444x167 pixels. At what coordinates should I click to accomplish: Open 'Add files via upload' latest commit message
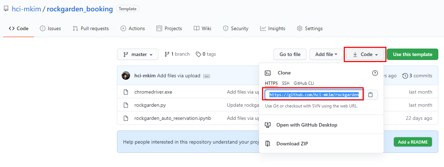coord(179,76)
